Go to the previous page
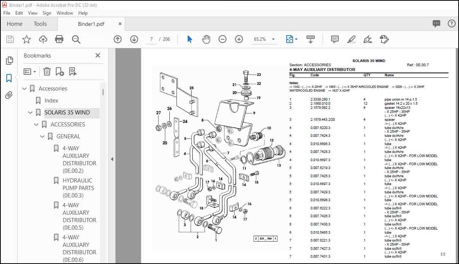Image resolution: width=459 pixels, height=264 pixels. point(118,39)
